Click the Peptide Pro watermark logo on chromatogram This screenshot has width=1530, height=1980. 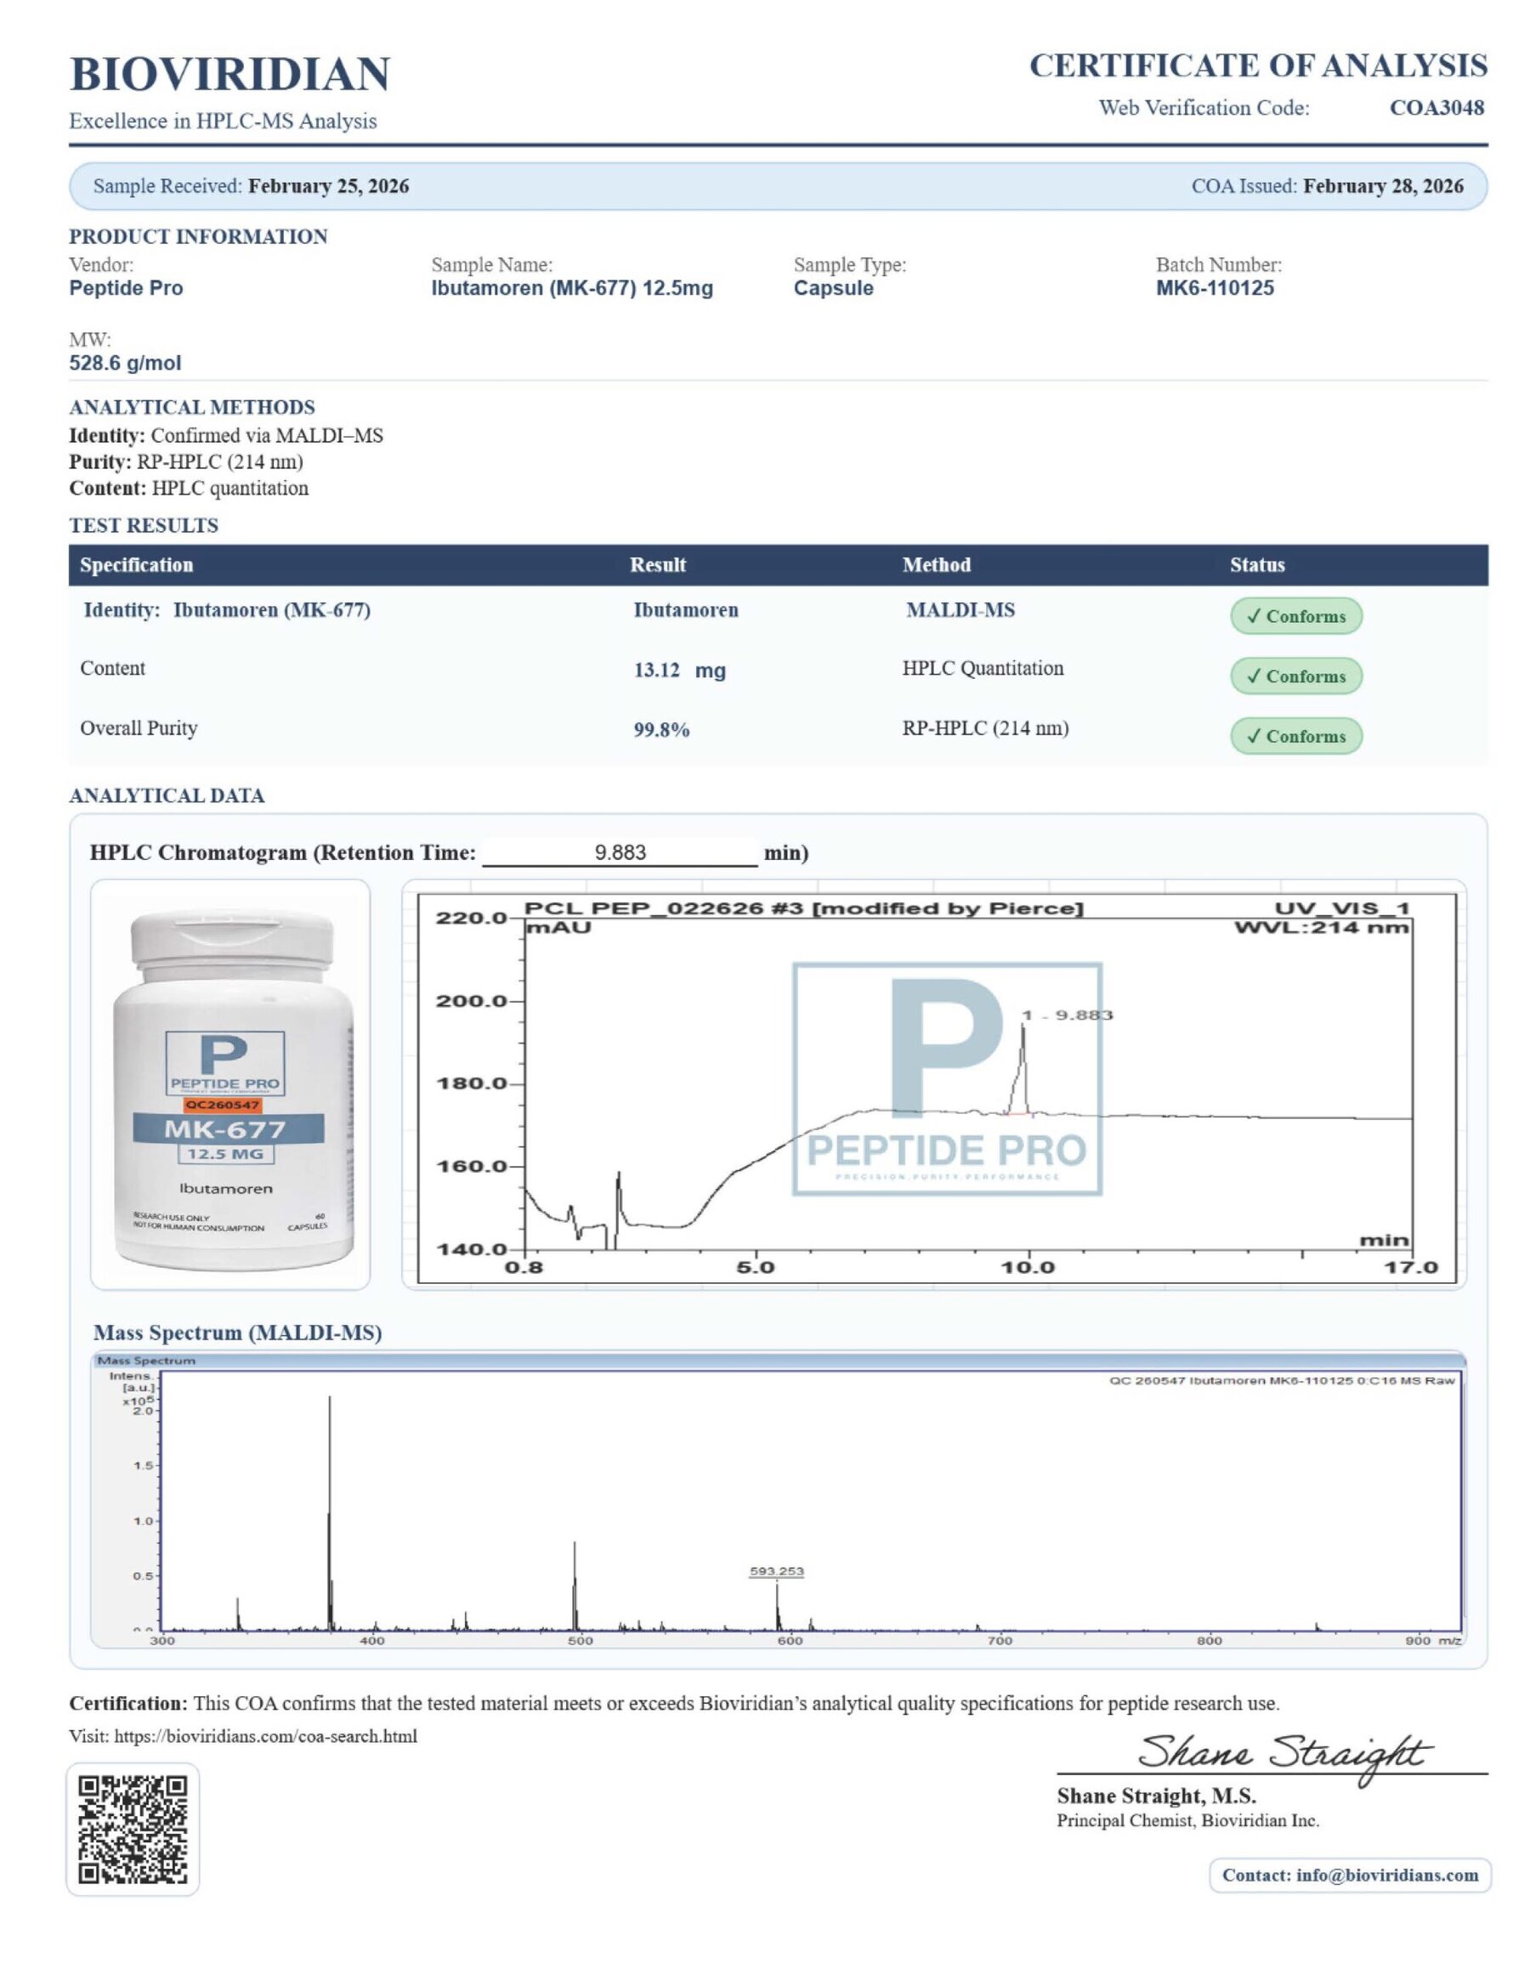947,1079
